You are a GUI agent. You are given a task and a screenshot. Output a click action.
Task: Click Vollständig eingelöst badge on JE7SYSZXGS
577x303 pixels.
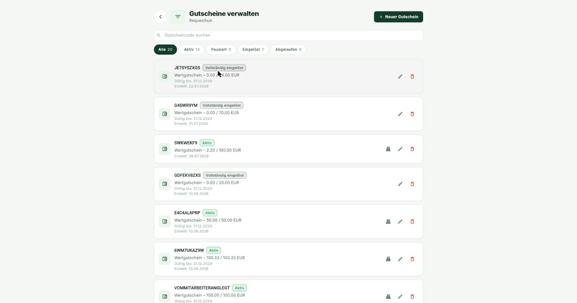pos(224,68)
